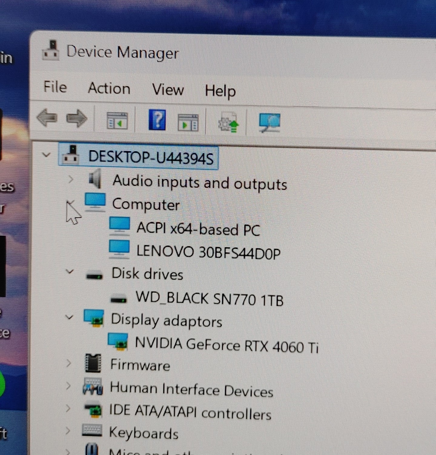Screen dimensions: 436x455
Task: Open the Help menu
Action: coord(220,91)
